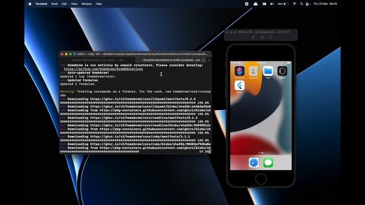Open the Wi-Fi menu
This screenshot has width=365, height=205.
click(294, 4)
